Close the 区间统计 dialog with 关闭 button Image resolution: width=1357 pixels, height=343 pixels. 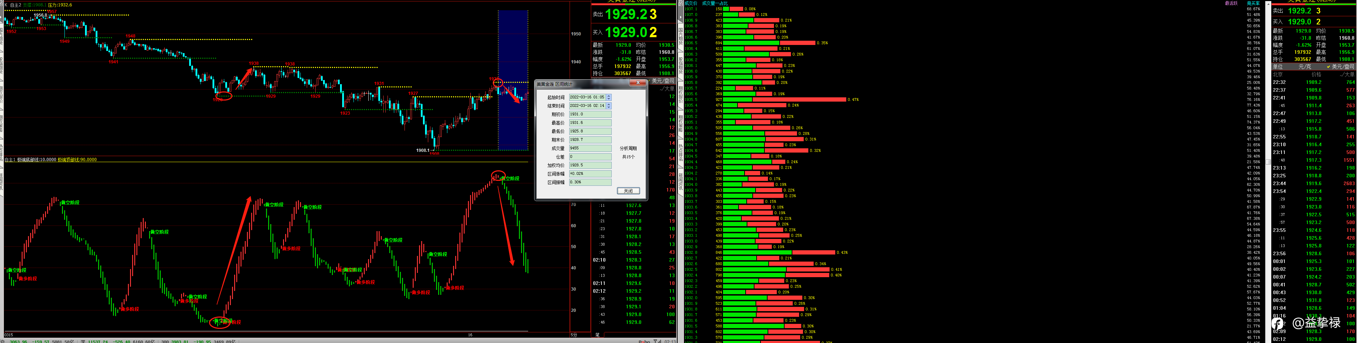[x=628, y=191]
